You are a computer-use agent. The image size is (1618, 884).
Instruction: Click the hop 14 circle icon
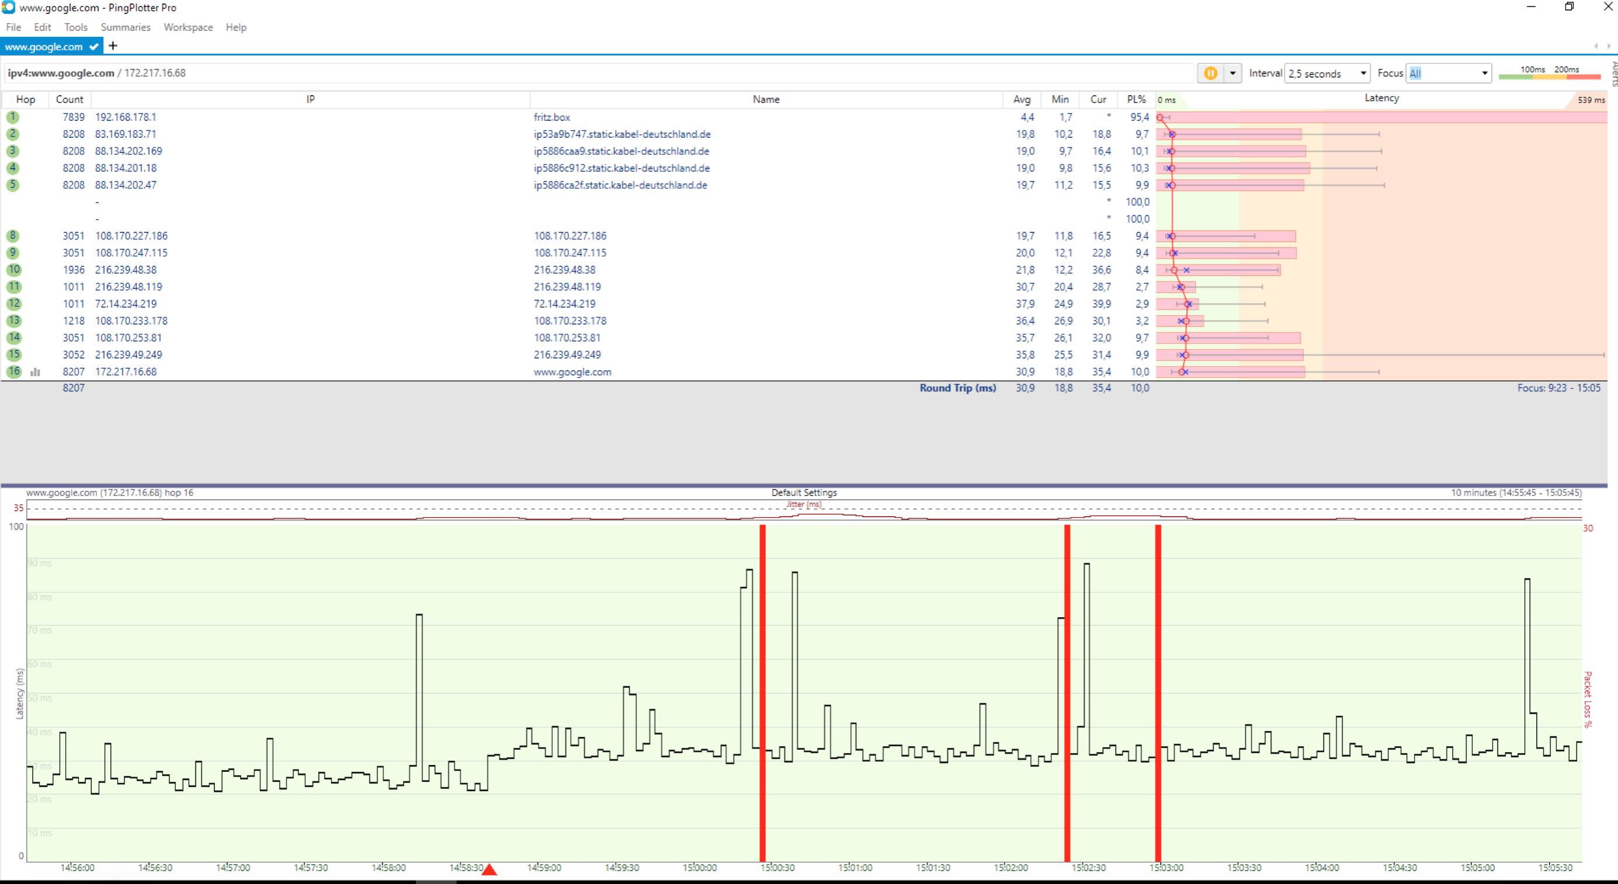[x=13, y=337]
